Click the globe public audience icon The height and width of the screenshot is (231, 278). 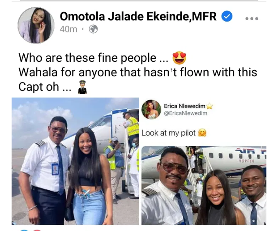[93, 29]
